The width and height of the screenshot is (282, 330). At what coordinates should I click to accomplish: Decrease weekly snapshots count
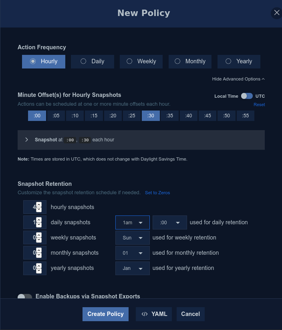39,240
